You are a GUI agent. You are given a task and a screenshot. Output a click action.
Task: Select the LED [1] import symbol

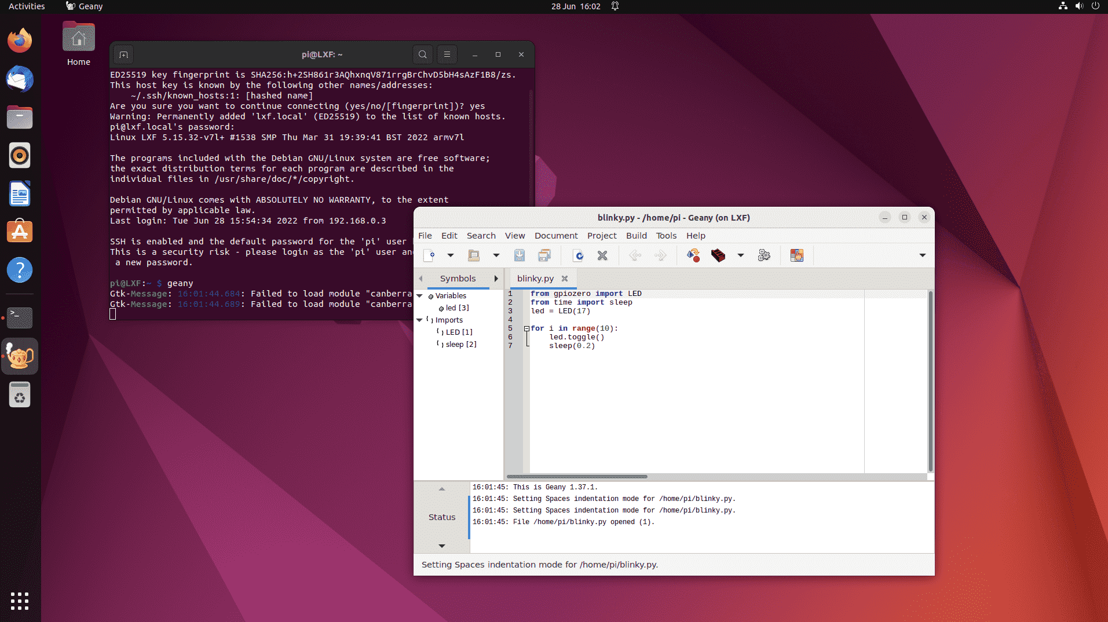(x=459, y=332)
